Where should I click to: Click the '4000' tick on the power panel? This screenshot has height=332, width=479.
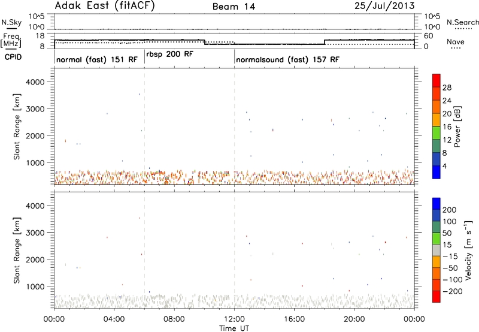(x=35, y=82)
